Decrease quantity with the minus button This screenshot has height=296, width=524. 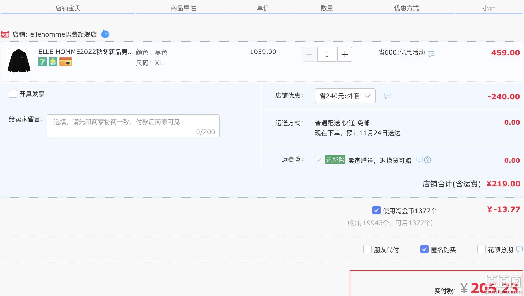309,54
